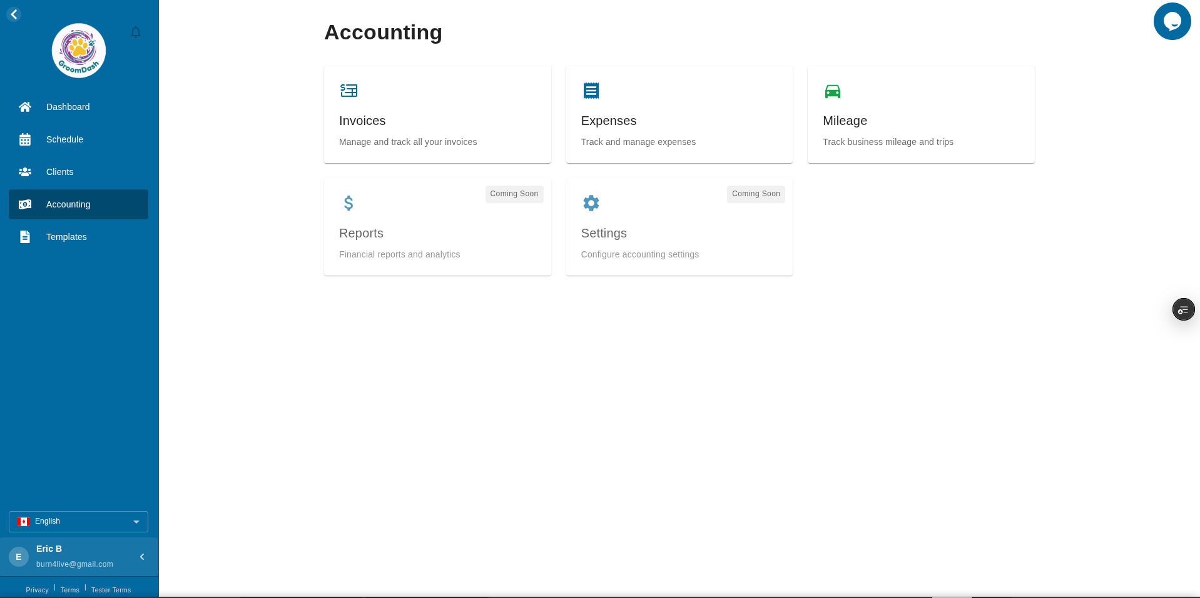Collapse the Eric B profile section

[x=142, y=556]
